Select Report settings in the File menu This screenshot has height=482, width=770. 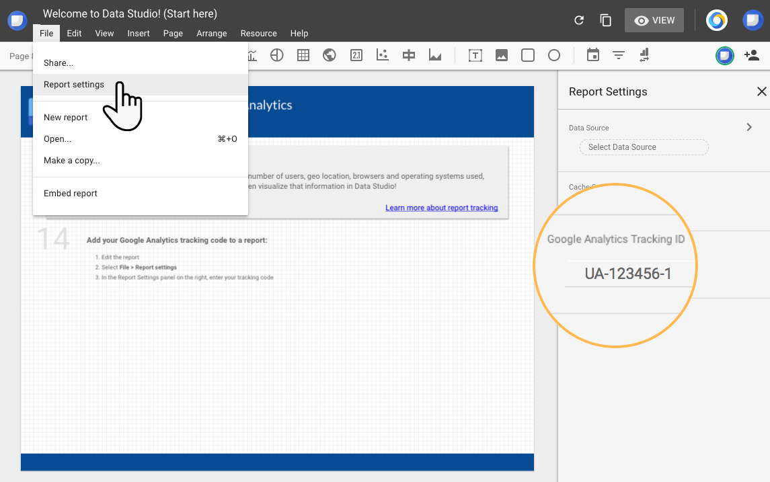pos(141,85)
